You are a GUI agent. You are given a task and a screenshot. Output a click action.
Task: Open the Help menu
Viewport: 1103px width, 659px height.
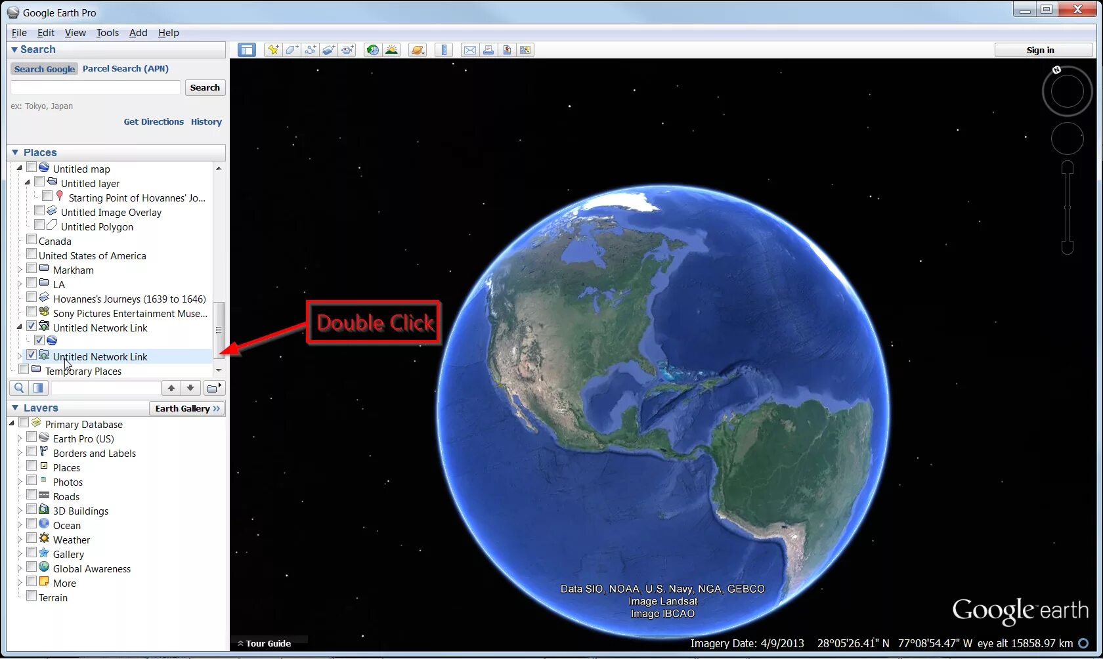(169, 33)
